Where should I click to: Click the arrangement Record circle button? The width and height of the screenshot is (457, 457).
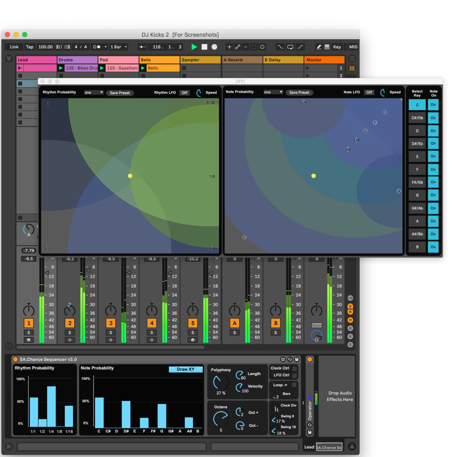click(x=214, y=47)
